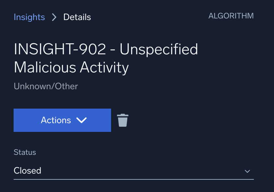Click the ALGORITHM label in the top-right corner
This screenshot has width=274, height=192.
click(x=231, y=16)
